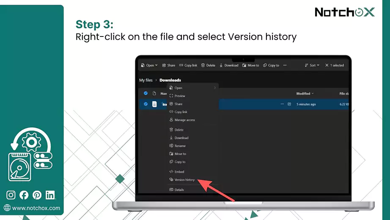Click the LinkedIn icon in the sidebar
The height and width of the screenshot is (220, 390).
50,195
